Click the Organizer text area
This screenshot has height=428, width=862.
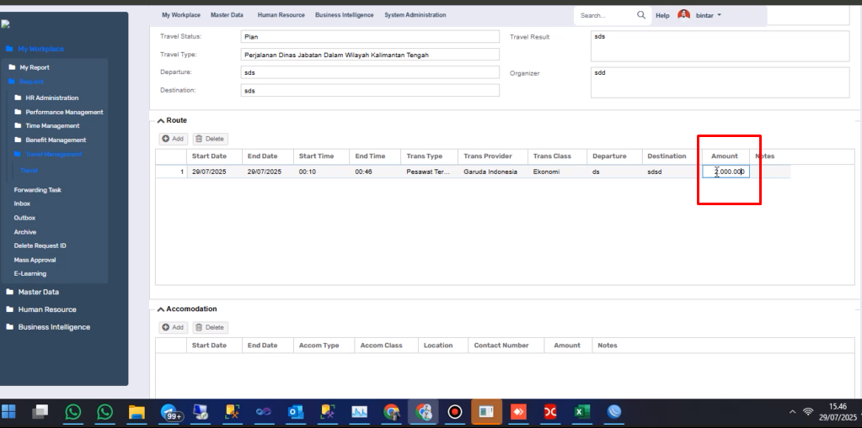720,82
